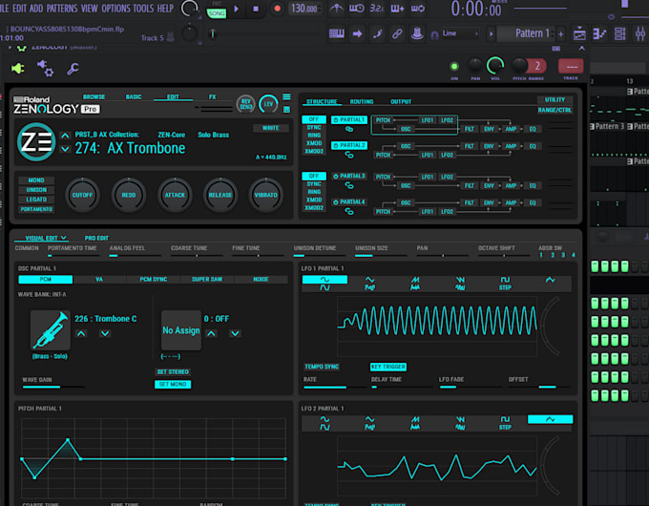The height and width of the screenshot is (506, 649).
Task: Open the FL Studio mixer view icon
Action: click(640, 34)
